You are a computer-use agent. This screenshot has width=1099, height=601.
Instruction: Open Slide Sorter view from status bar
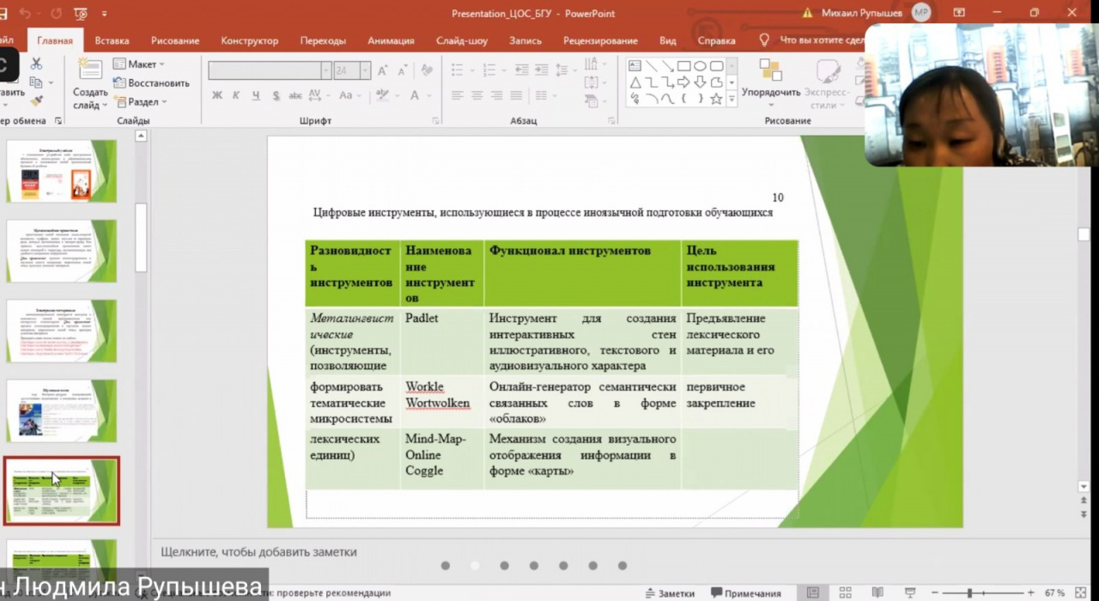[845, 593]
